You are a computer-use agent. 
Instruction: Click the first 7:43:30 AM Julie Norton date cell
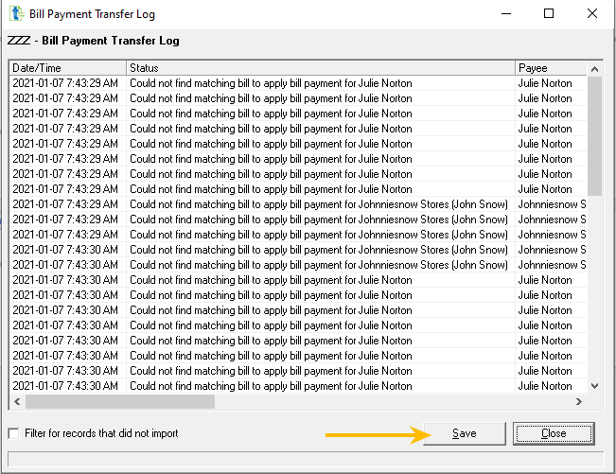pyautogui.click(x=65, y=280)
